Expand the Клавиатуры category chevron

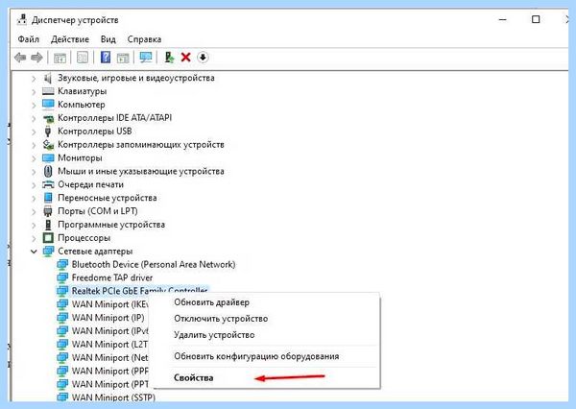click(34, 91)
